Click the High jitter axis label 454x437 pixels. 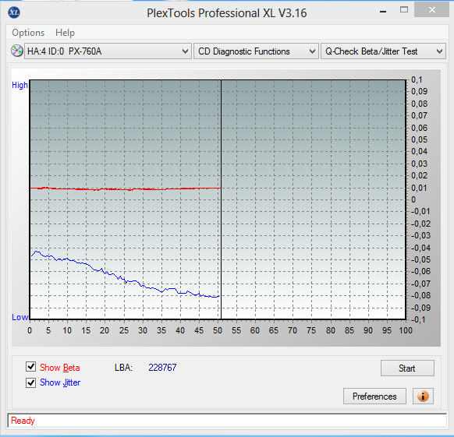(20, 85)
